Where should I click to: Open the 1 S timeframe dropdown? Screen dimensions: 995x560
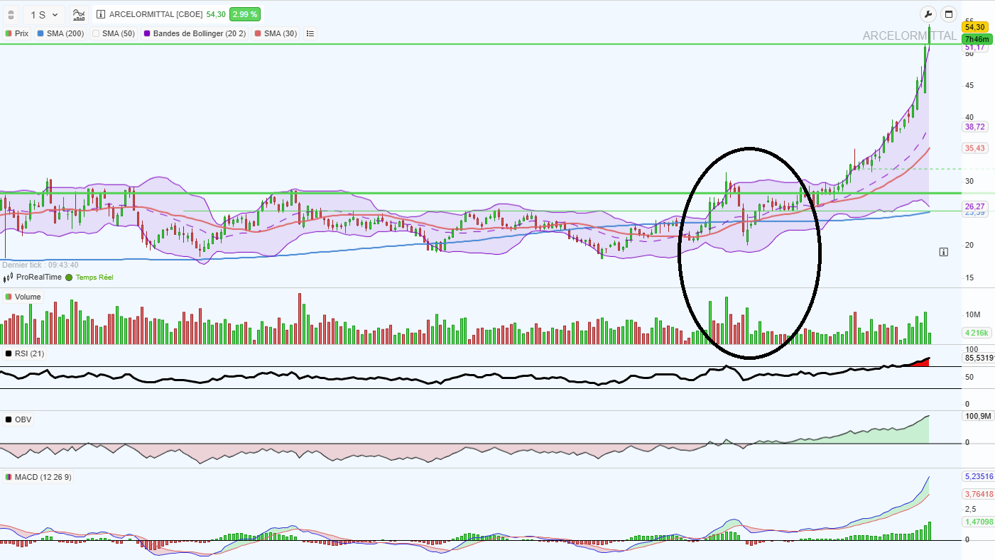pyautogui.click(x=43, y=14)
